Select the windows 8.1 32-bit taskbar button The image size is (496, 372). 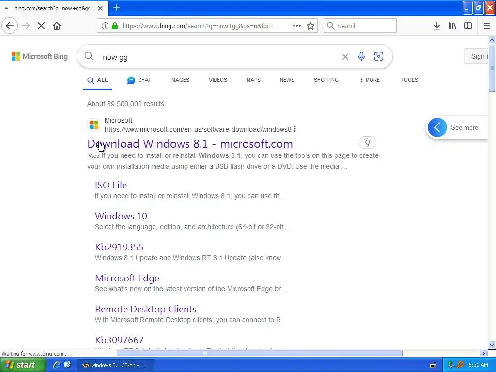point(115,365)
